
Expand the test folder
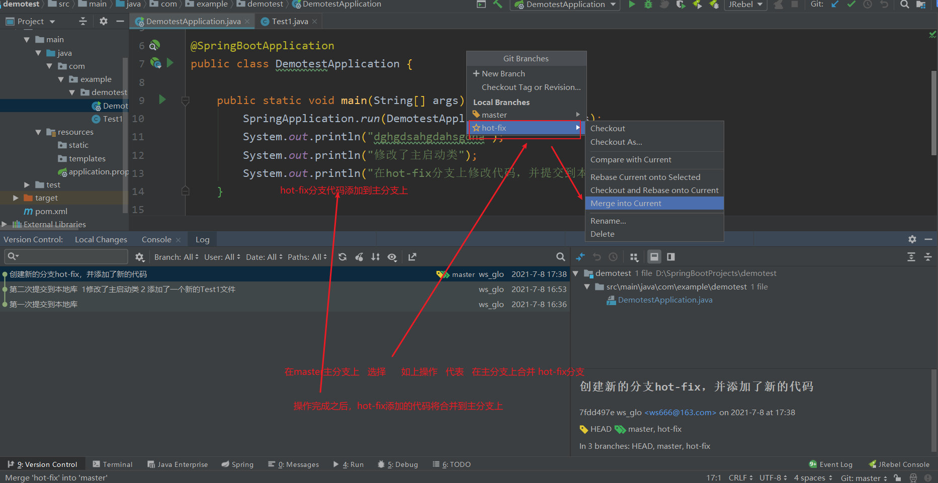pyautogui.click(x=27, y=185)
